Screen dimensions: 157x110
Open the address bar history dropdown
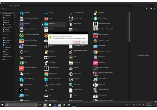click(133, 6)
